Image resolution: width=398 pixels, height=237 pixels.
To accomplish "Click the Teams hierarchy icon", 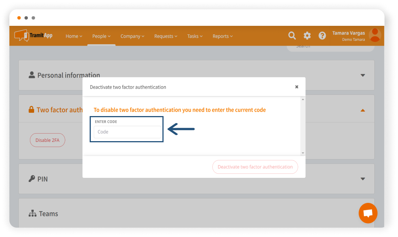I will coord(32,213).
